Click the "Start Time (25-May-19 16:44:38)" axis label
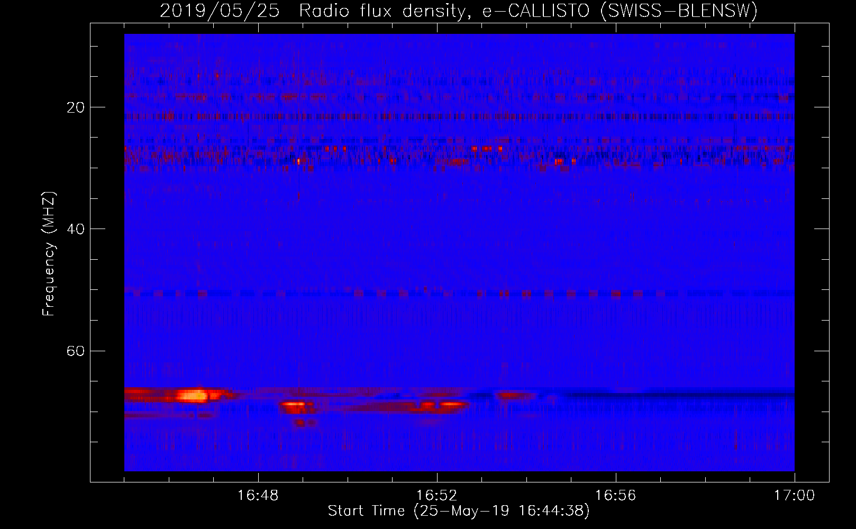This screenshot has width=856, height=529. [x=459, y=511]
